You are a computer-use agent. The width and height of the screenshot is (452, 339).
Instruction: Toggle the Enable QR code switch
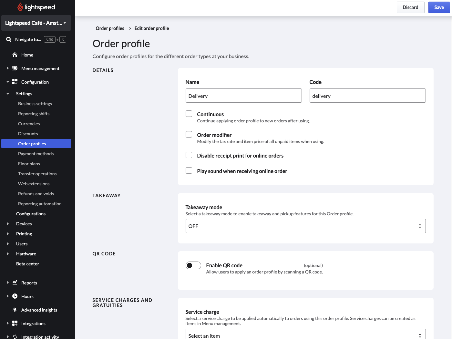point(193,265)
